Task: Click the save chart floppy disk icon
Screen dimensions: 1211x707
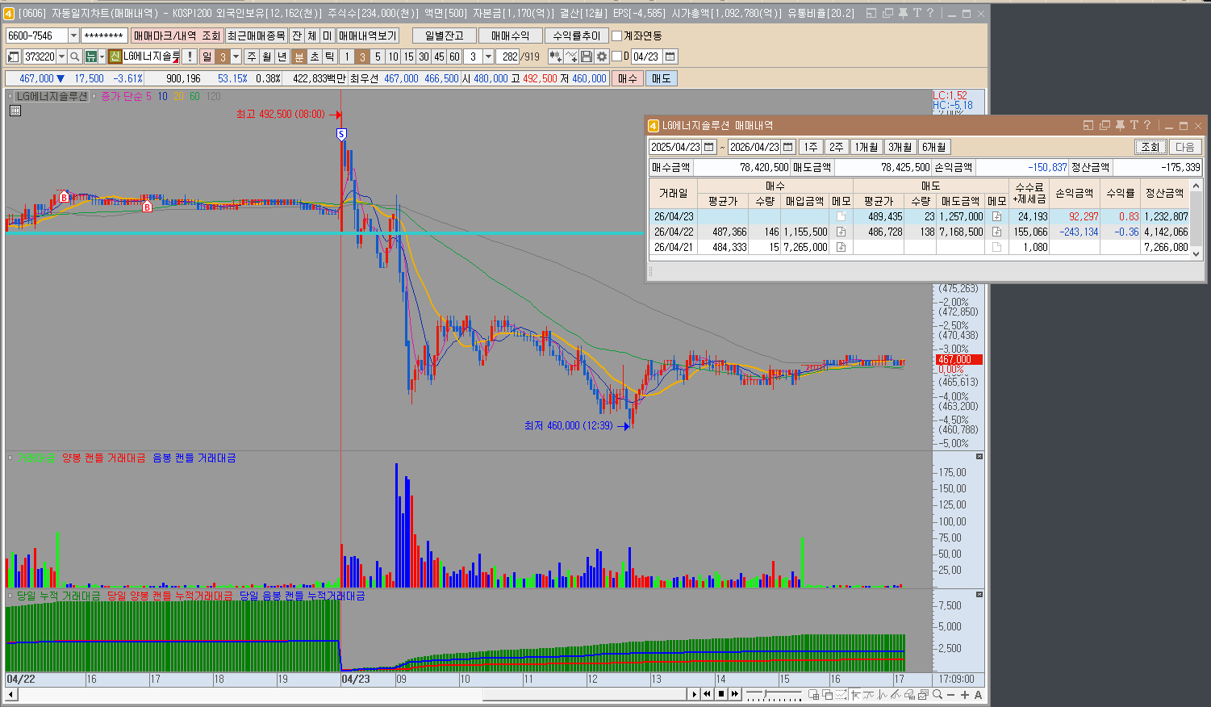Action: (587, 56)
